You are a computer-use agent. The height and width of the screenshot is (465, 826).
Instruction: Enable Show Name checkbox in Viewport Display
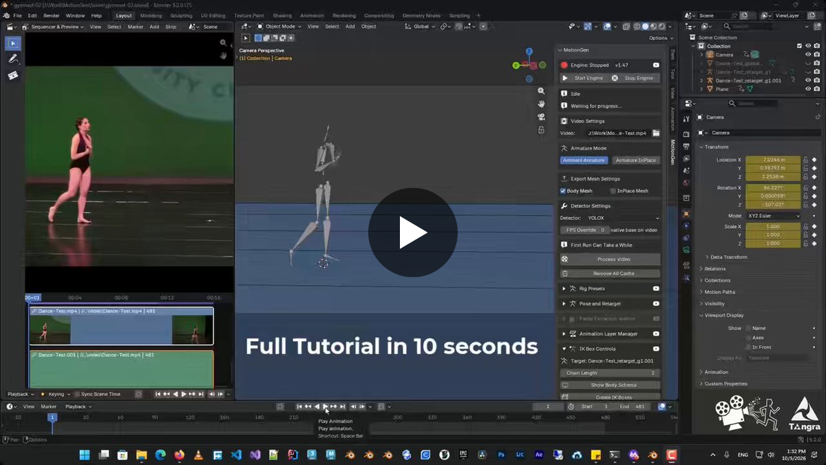tap(748, 328)
